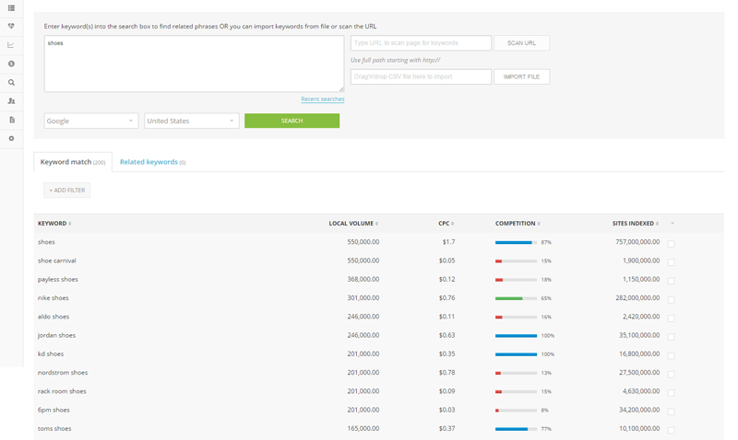The image size is (738, 440).
Task: Click the dollar coin sidebar icon
Action: coord(11,64)
